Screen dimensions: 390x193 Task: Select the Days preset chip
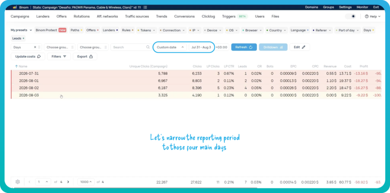(x=369, y=30)
